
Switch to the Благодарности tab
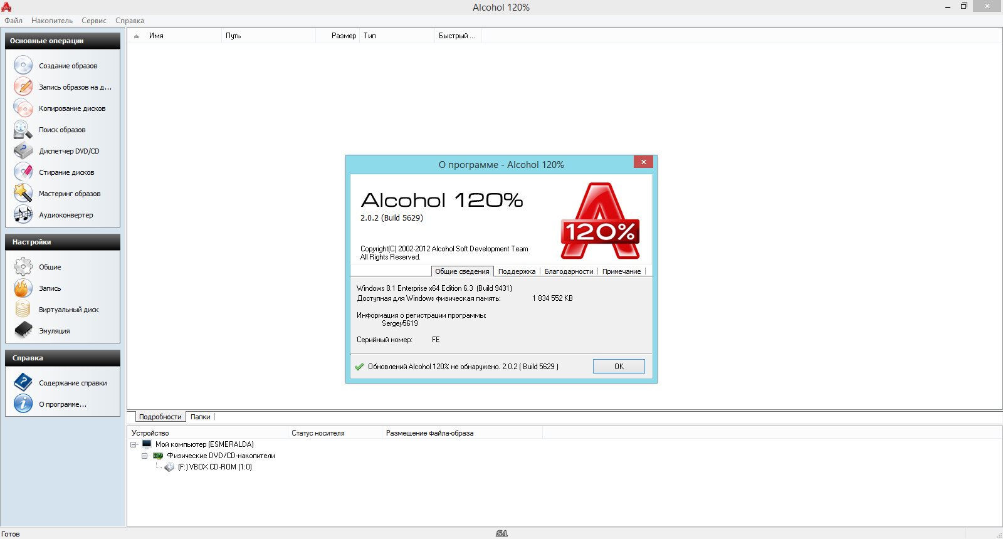(x=569, y=271)
